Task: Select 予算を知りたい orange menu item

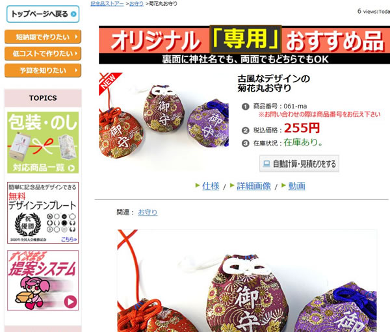Action: point(43,70)
